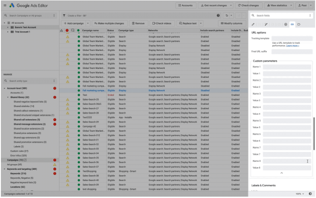Open the Search fields options menu
The image size is (316, 198).
(310, 16)
